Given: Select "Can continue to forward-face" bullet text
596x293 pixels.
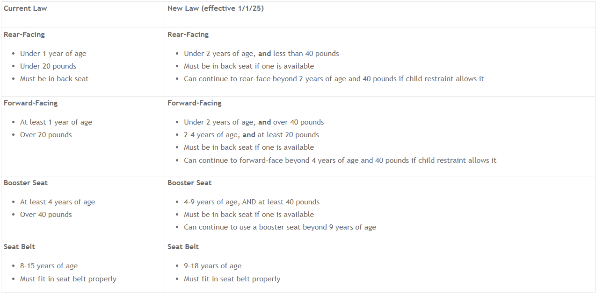Looking at the screenshot, I should click(x=340, y=160).
